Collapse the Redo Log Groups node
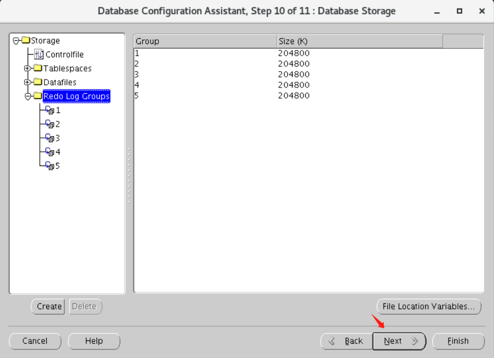494x358 pixels. pos(28,96)
